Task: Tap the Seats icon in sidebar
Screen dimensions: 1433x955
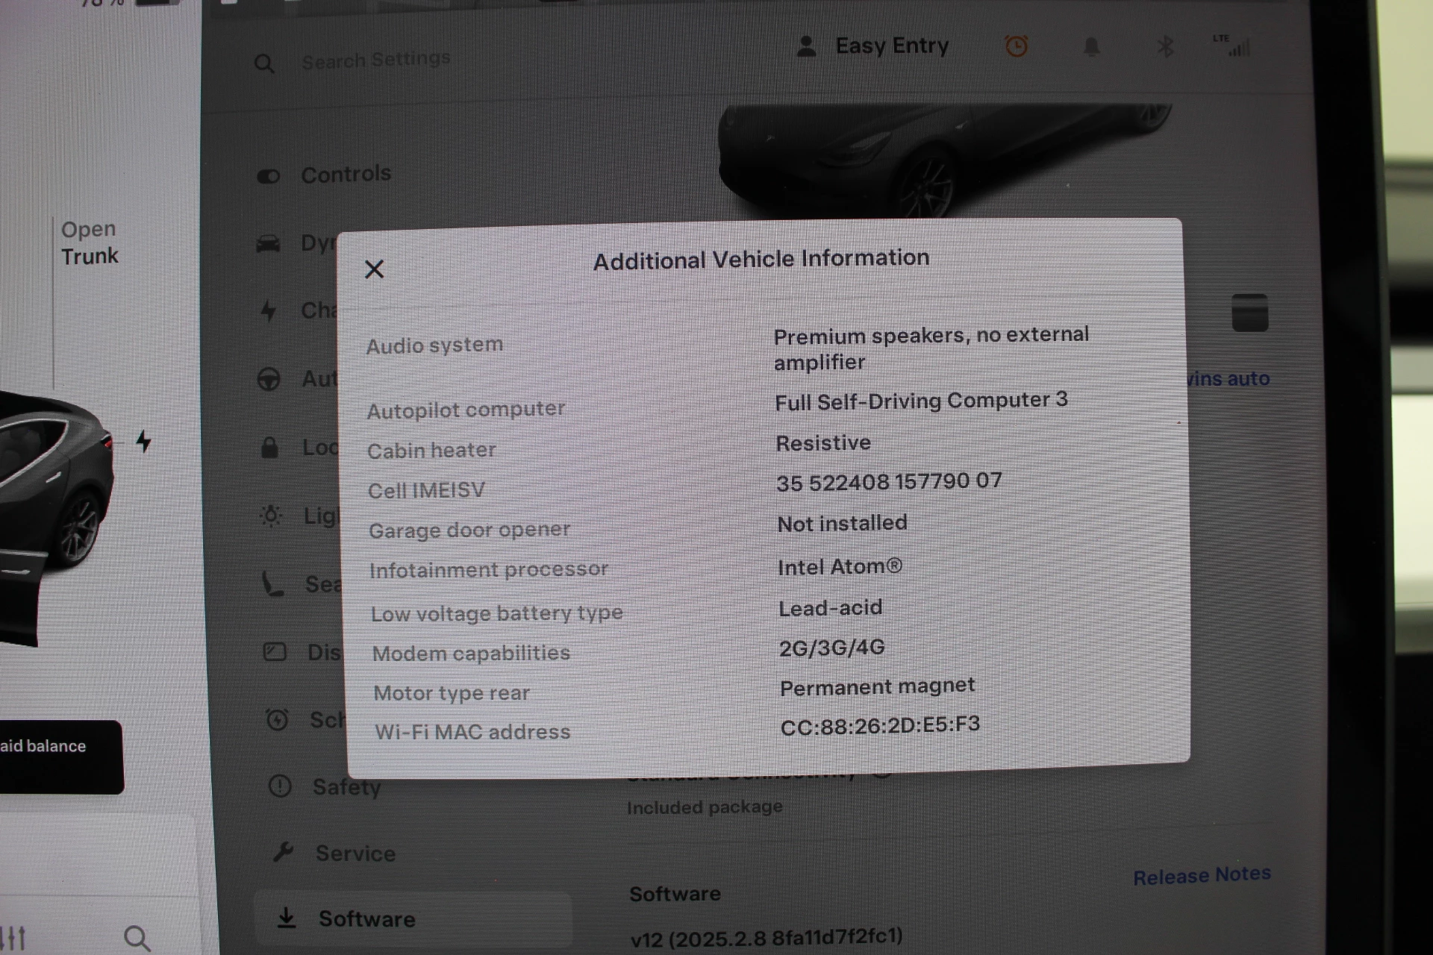Action: click(272, 584)
